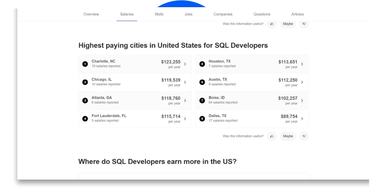Expand the Chicago, IL row chevron arrow
377x193 pixels.
185,82
